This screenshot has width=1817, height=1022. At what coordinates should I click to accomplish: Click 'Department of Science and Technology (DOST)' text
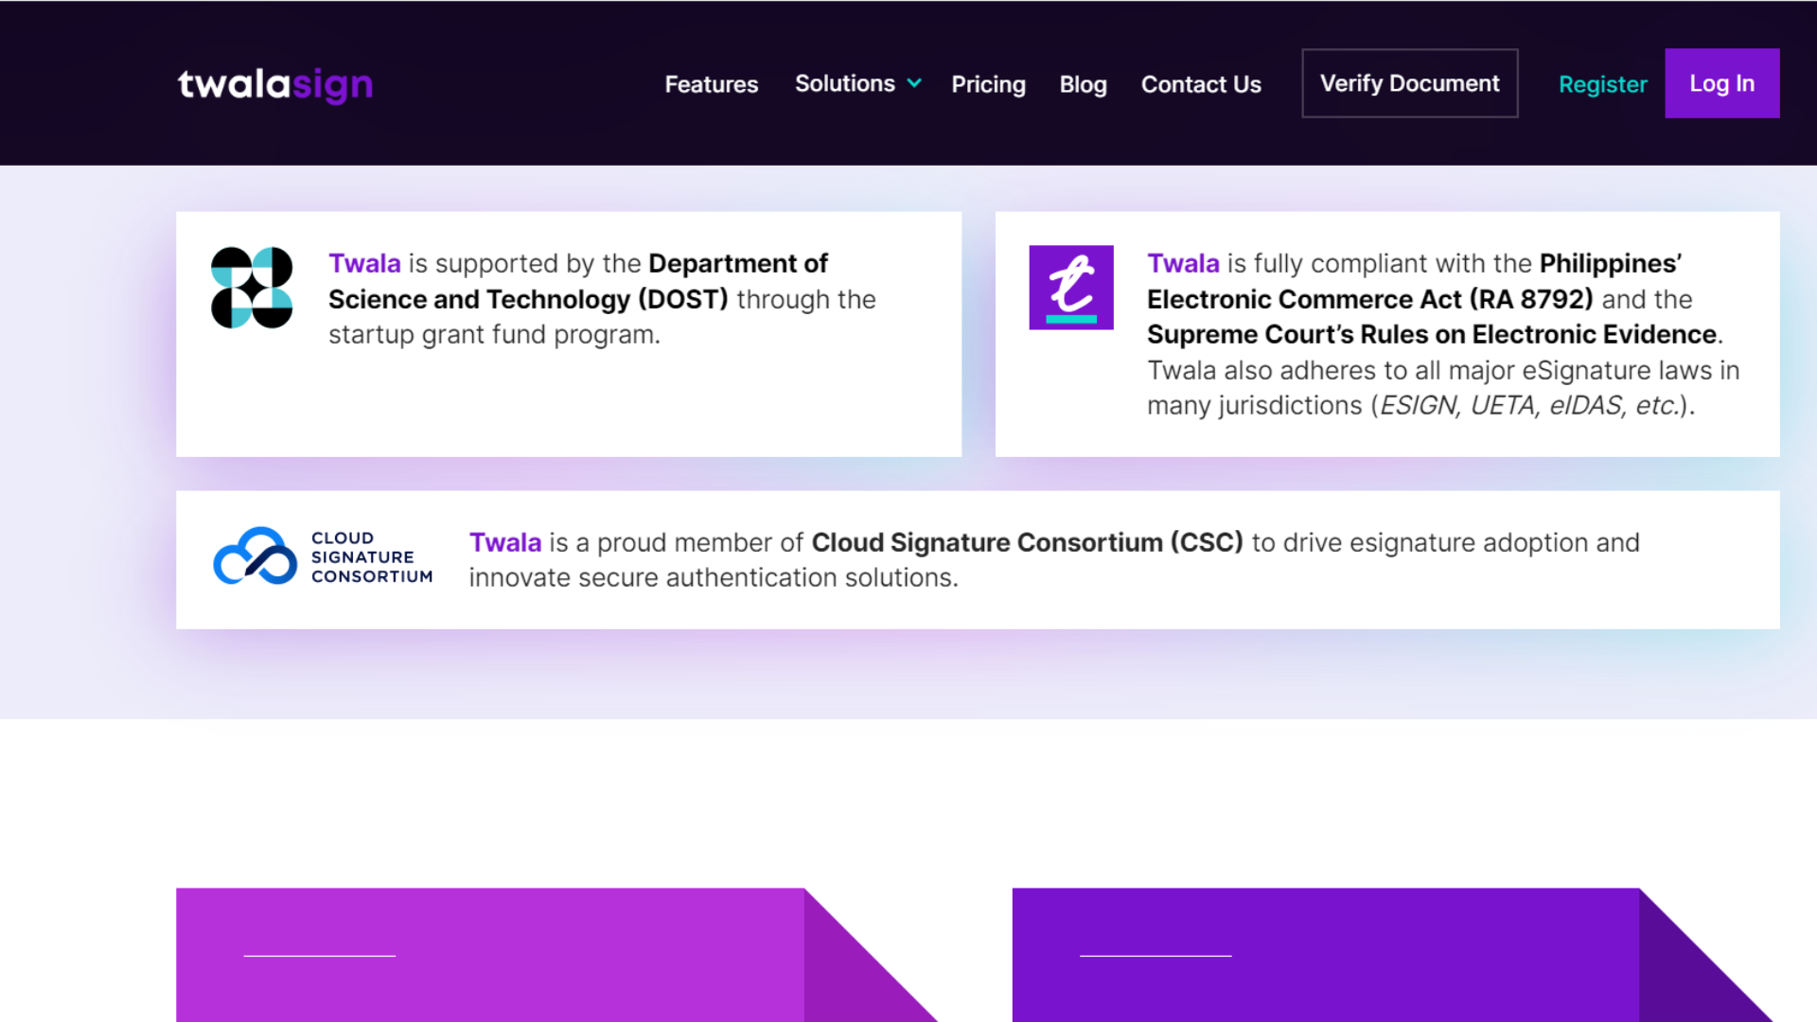coord(578,281)
